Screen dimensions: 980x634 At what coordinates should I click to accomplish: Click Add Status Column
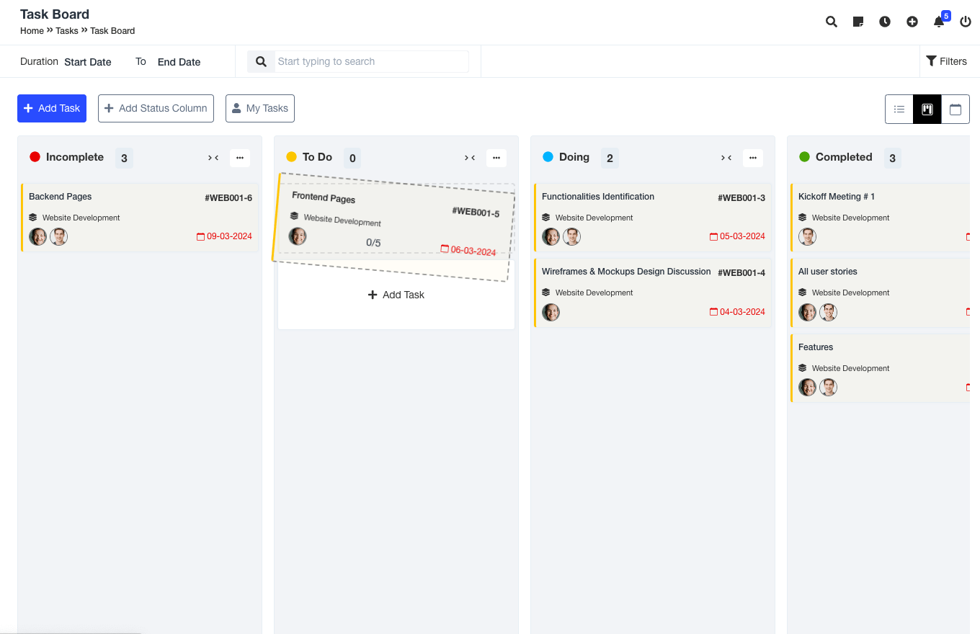pyautogui.click(x=156, y=108)
